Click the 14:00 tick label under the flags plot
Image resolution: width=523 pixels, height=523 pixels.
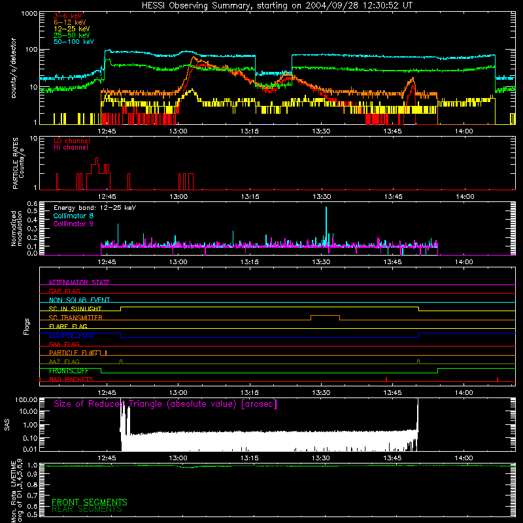(x=464, y=393)
